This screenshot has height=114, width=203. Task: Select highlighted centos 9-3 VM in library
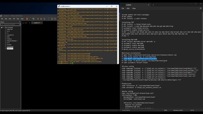[10, 48]
